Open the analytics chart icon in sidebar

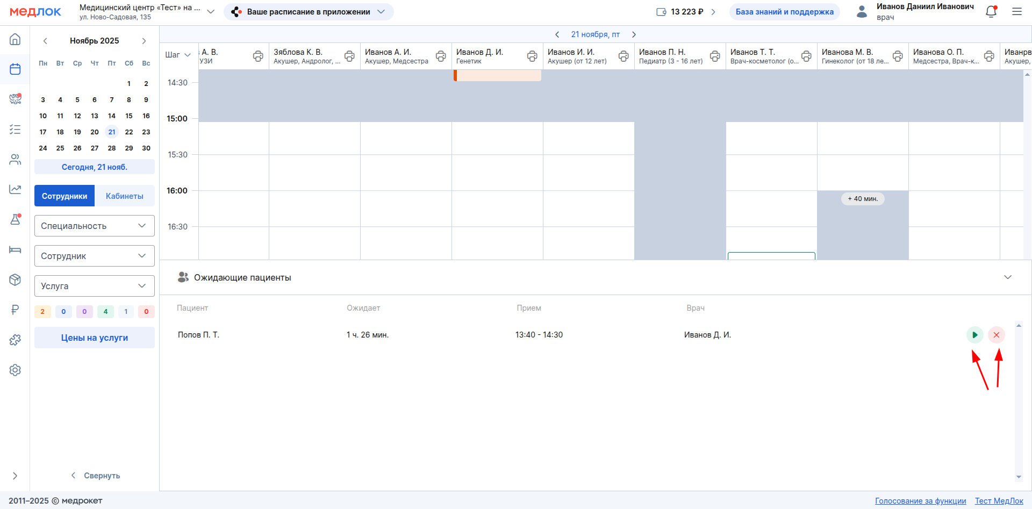point(15,189)
